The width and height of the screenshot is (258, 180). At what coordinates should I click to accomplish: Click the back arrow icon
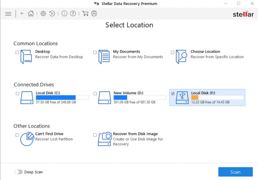pos(22,14)
